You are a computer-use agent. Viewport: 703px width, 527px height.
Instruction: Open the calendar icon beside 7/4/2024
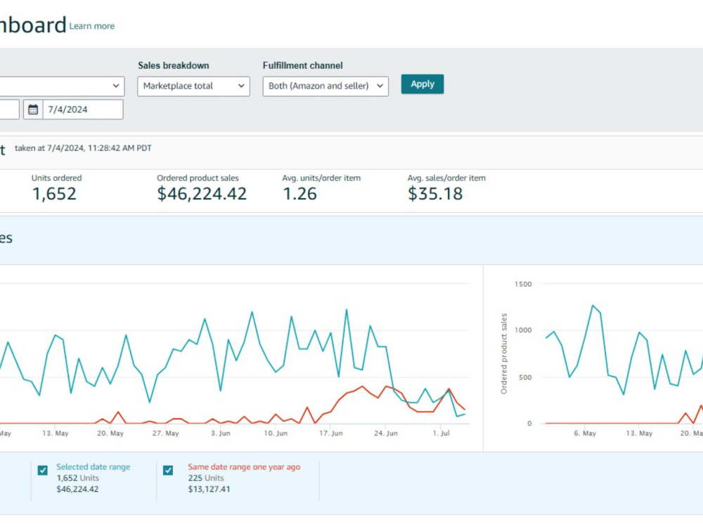click(33, 110)
